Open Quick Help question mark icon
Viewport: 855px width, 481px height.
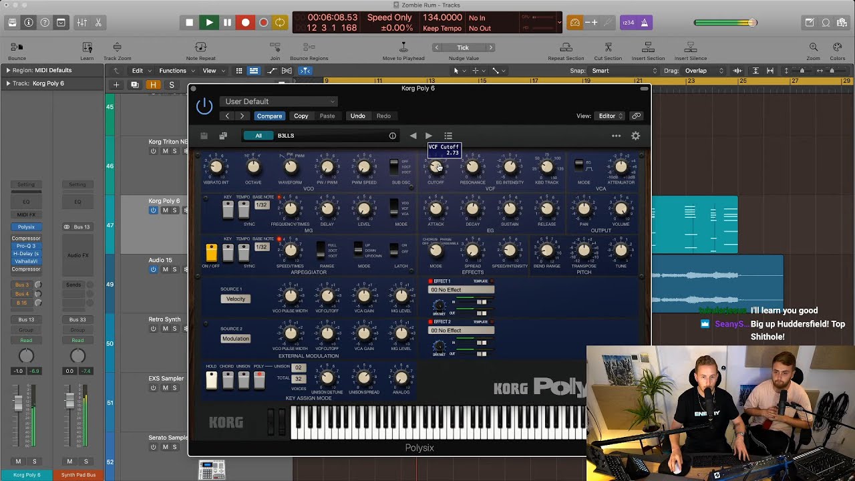[45, 22]
